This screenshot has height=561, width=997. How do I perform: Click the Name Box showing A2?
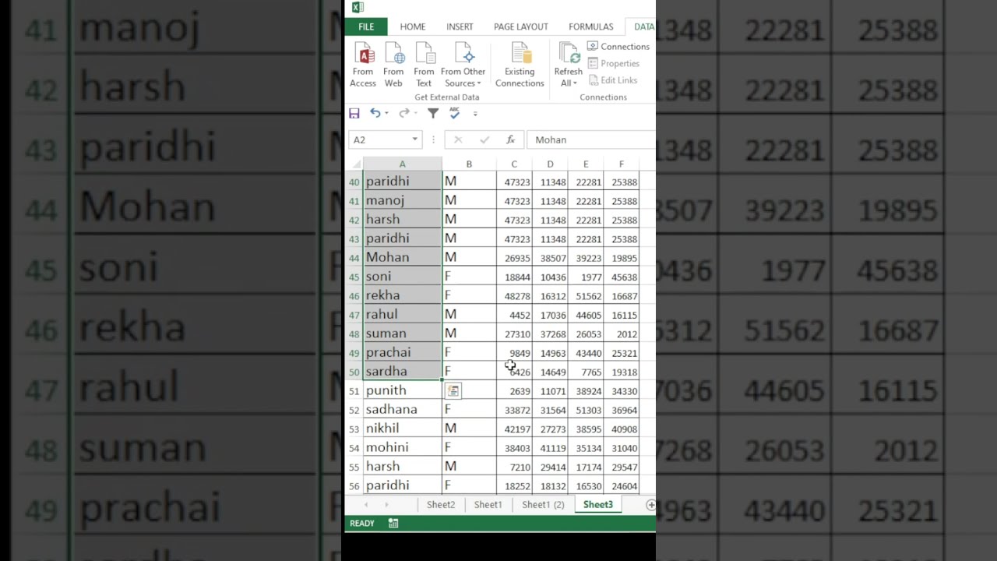coord(379,139)
